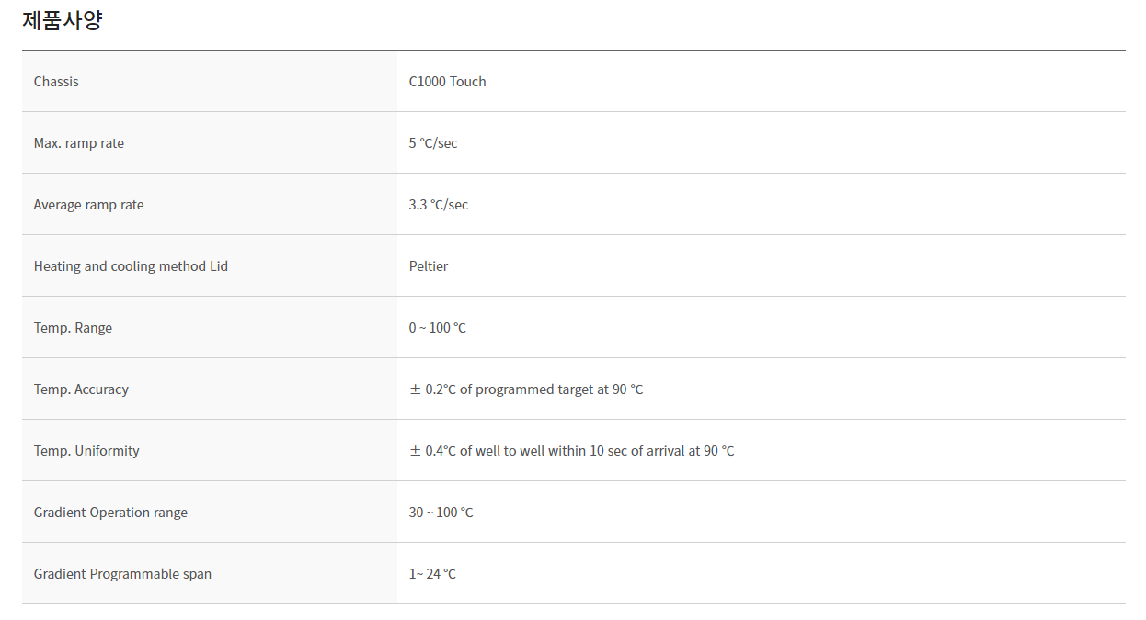Image resolution: width=1146 pixels, height=620 pixels.
Task: Select the Chassis label cell
Action: tap(210, 81)
